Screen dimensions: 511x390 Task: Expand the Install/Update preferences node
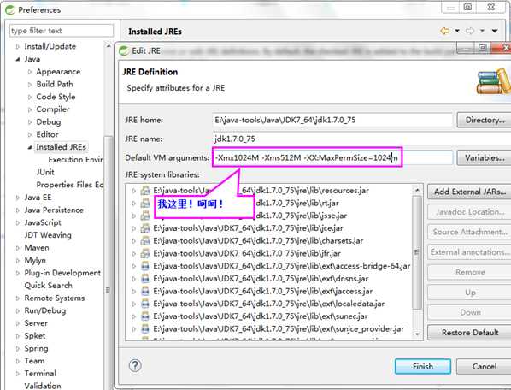[x=18, y=47]
